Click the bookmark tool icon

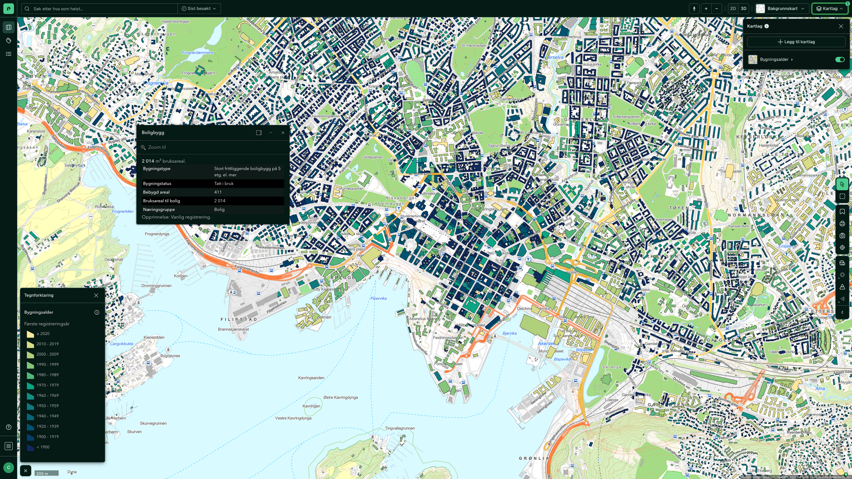coord(842,212)
